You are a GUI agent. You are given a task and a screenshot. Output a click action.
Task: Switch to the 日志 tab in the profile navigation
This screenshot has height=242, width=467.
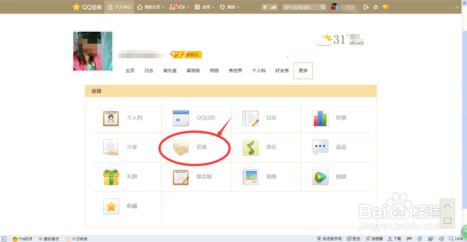click(x=149, y=71)
